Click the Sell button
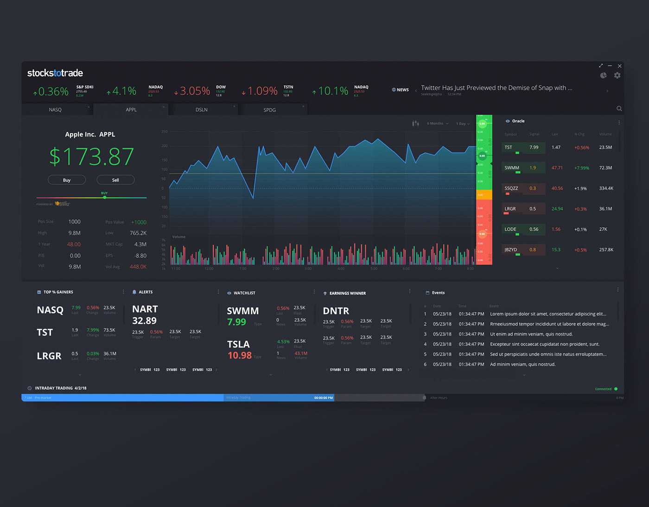The width and height of the screenshot is (649, 507). [115, 180]
